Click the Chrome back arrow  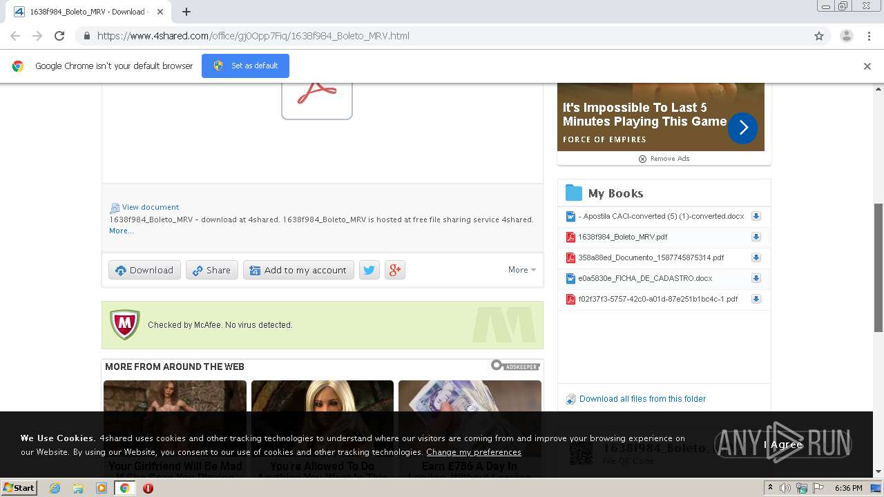point(15,36)
